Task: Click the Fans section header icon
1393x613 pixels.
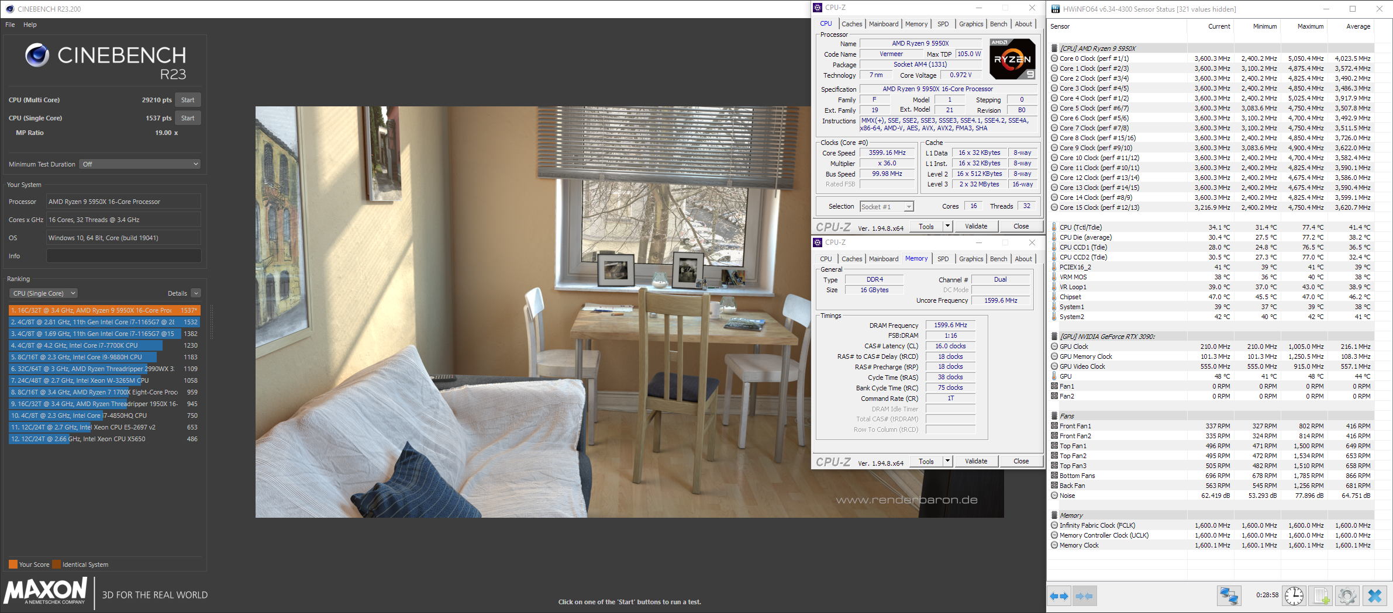Action: (1054, 416)
